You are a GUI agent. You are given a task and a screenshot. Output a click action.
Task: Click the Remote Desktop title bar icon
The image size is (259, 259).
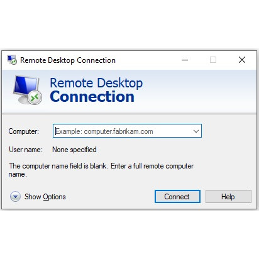(12, 60)
